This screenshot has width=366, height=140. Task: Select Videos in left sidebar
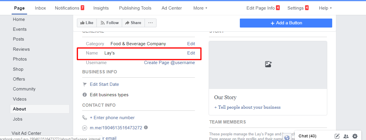click(x=20, y=99)
